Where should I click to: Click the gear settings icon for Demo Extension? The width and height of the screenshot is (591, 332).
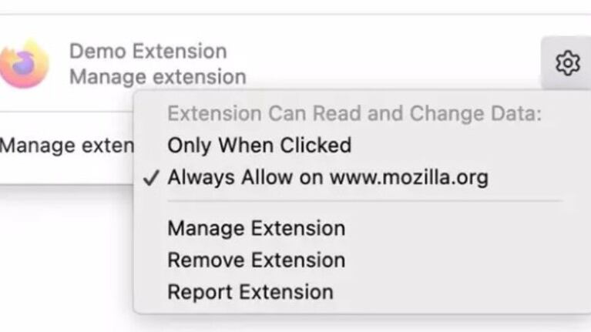[x=567, y=62]
